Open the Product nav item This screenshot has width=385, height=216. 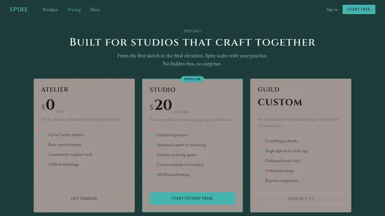(x=50, y=10)
